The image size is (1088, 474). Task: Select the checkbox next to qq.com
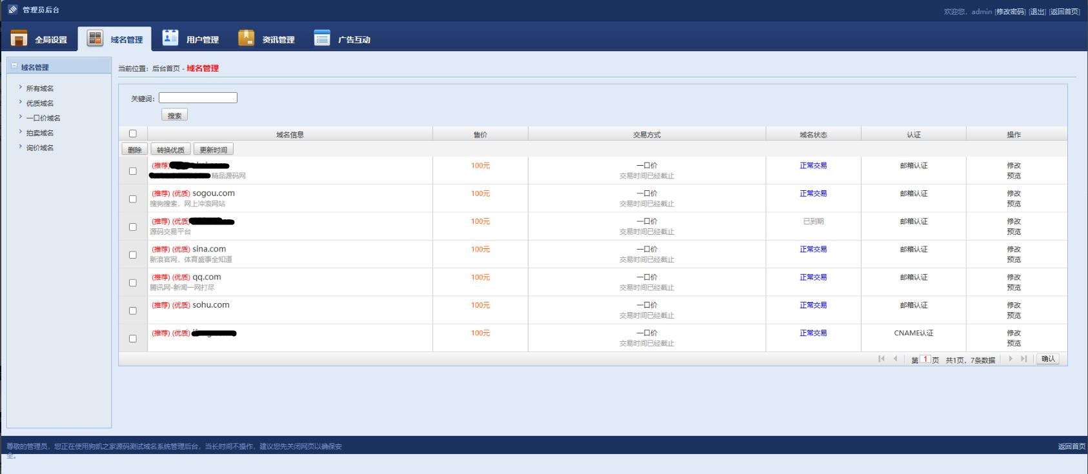133,282
